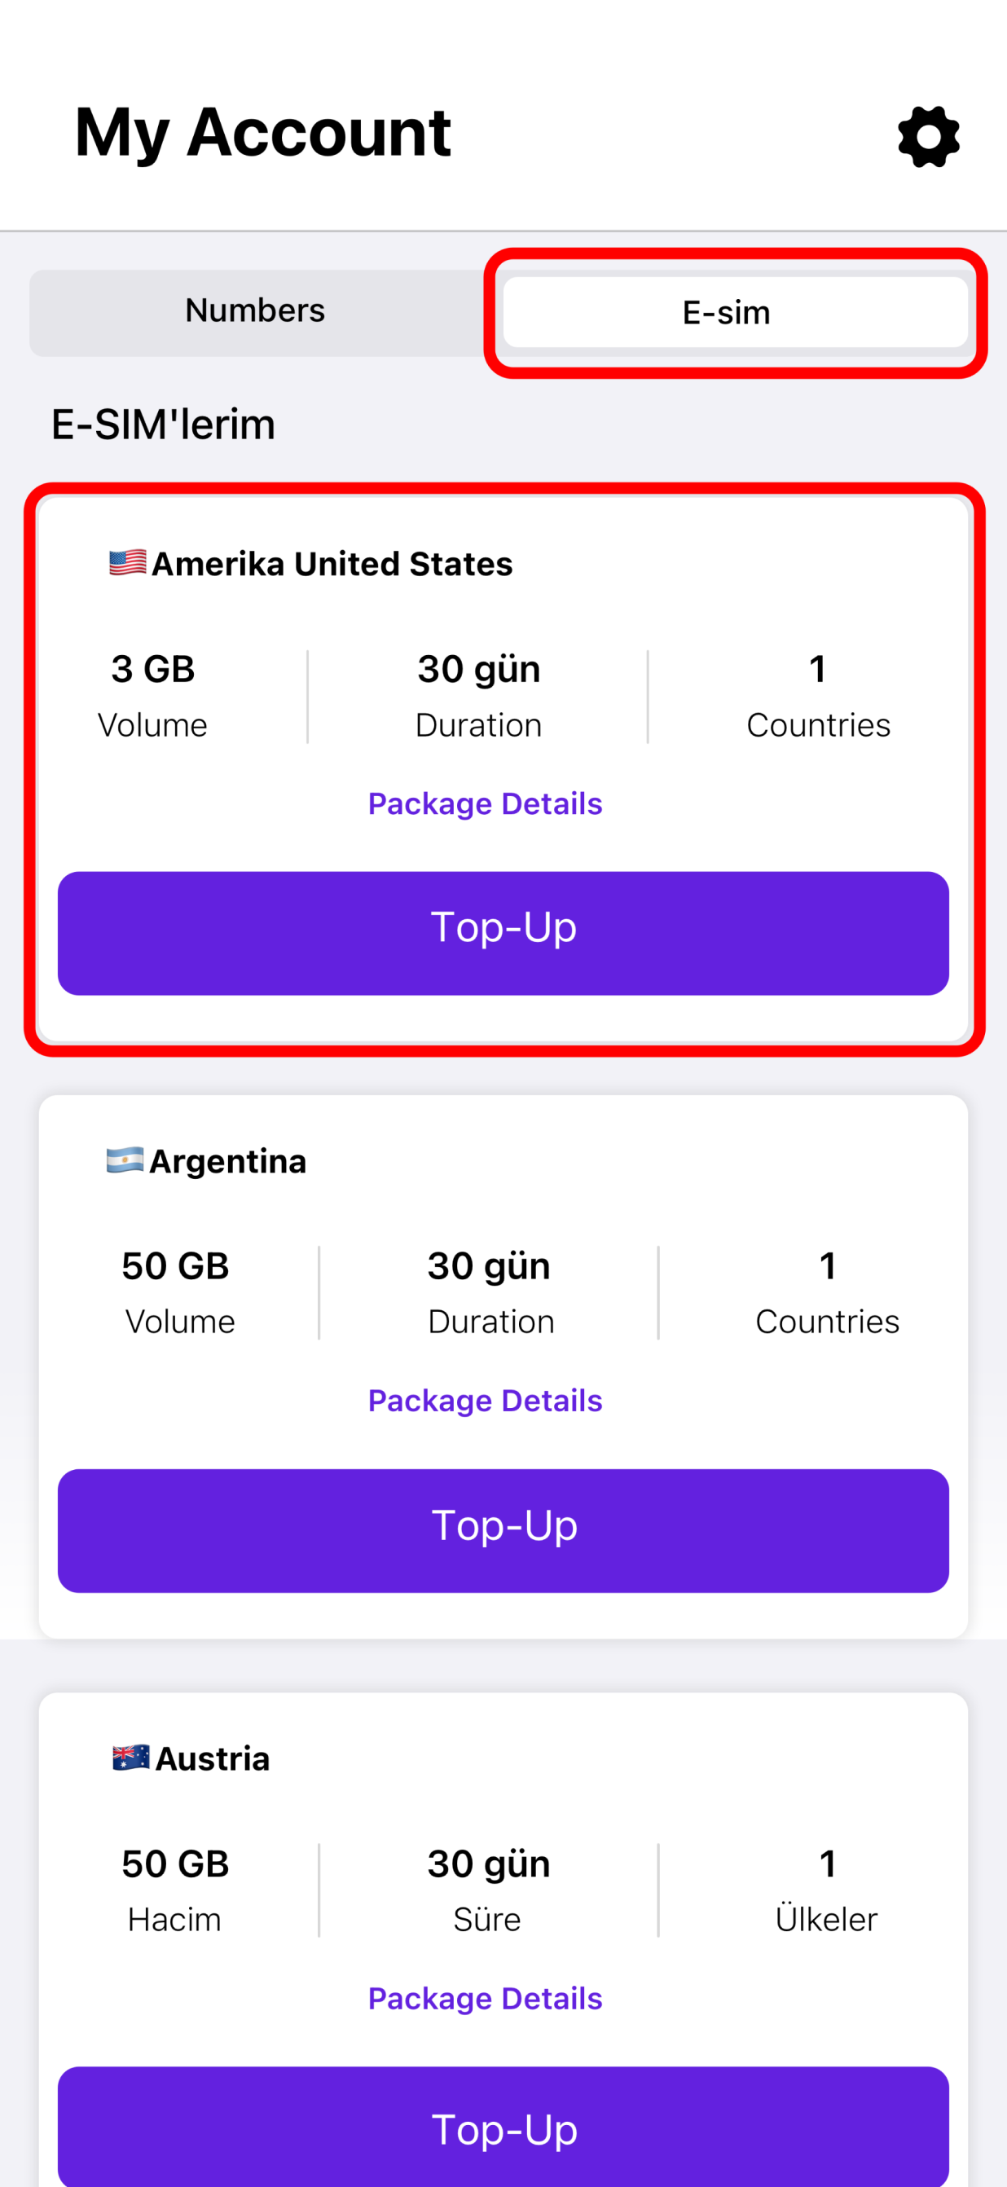The image size is (1007, 2187).
Task: Select the Austria card title
Action: tap(213, 1758)
